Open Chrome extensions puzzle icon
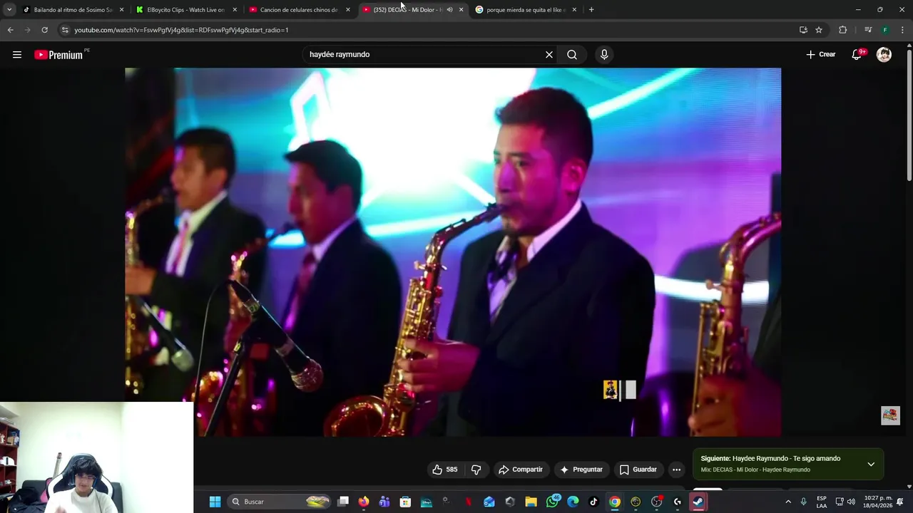Screen dimensions: 913x513 tap(843, 30)
